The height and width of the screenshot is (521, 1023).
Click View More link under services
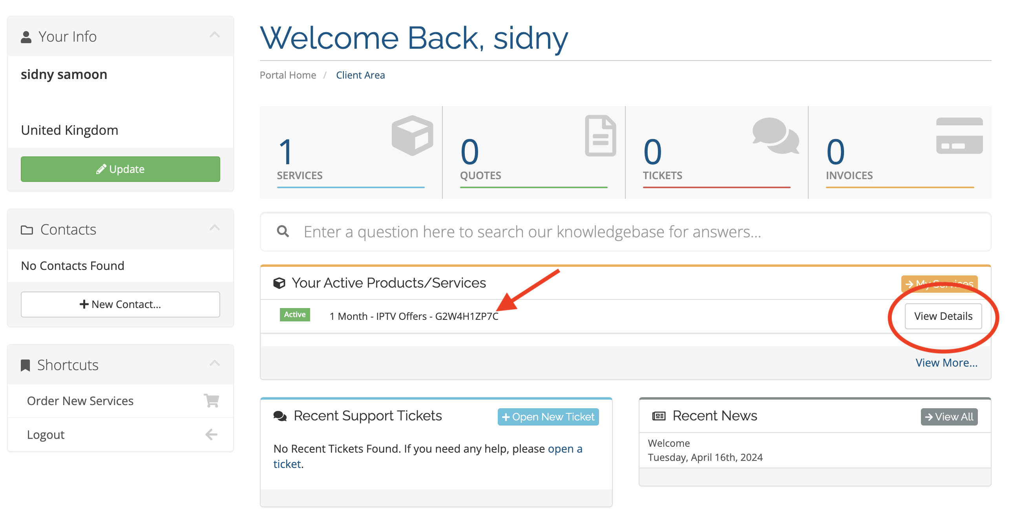946,362
